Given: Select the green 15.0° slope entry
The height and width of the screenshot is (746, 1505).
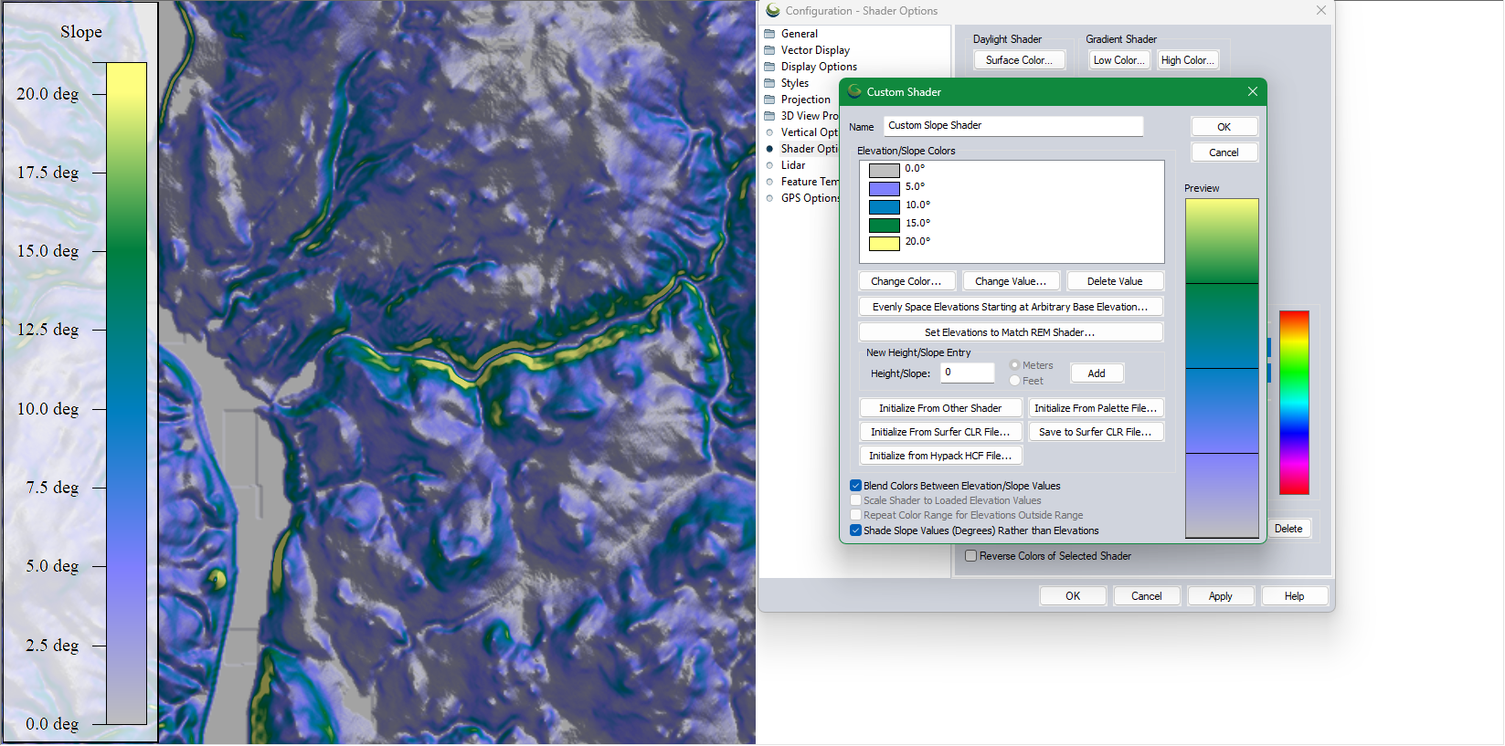Looking at the screenshot, I should click(917, 224).
